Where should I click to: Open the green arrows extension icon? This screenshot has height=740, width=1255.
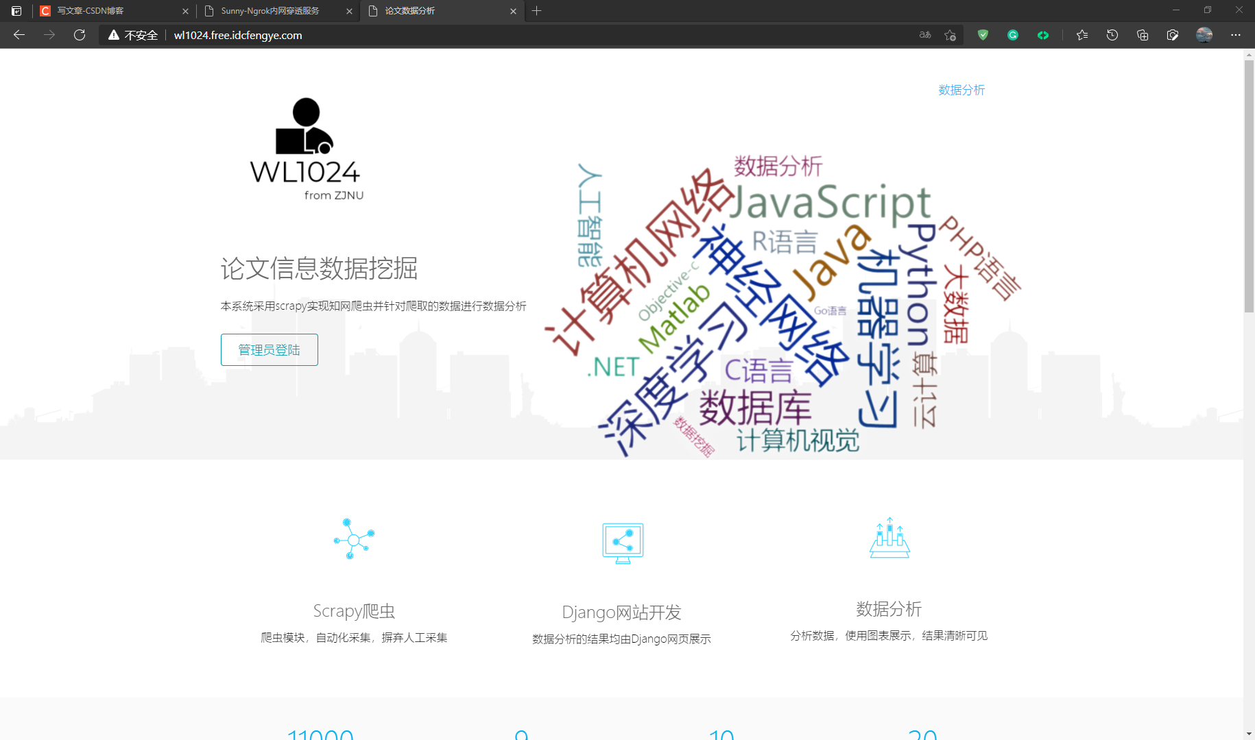pyautogui.click(x=1043, y=35)
